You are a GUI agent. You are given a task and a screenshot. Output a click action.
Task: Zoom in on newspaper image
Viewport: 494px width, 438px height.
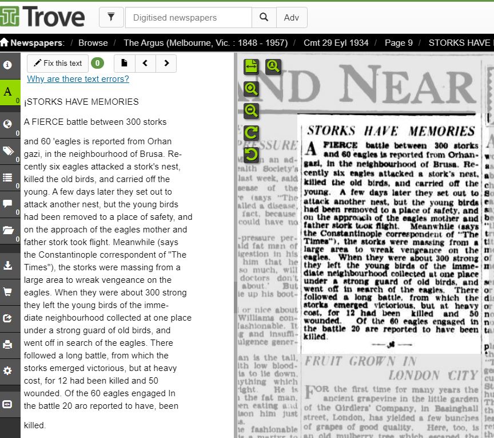(x=251, y=89)
